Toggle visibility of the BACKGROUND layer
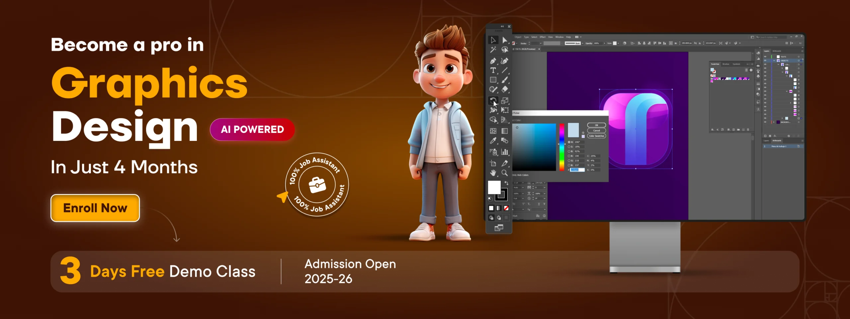Image resolution: width=850 pixels, height=319 pixels. coord(765,122)
